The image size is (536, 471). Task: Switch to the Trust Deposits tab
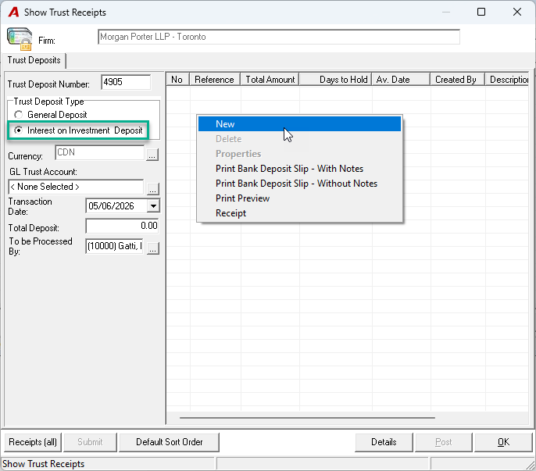(34, 60)
